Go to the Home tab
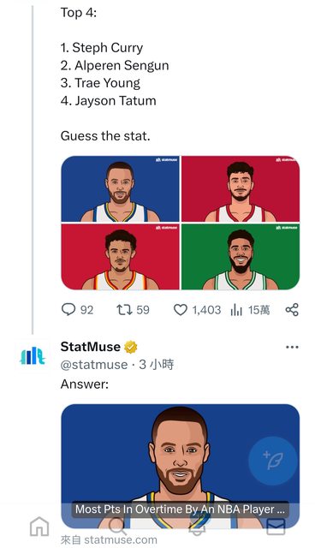 (x=39, y=527)
